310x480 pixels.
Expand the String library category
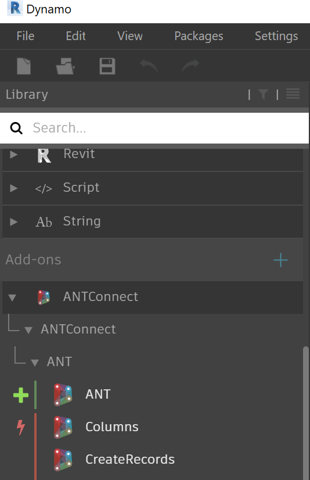[x=13, y=221]
